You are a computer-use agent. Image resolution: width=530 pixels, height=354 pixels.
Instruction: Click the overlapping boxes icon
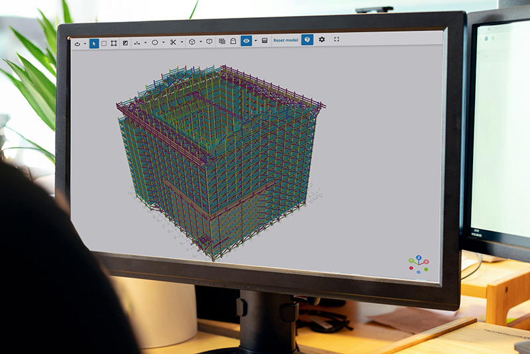[222, 41]
